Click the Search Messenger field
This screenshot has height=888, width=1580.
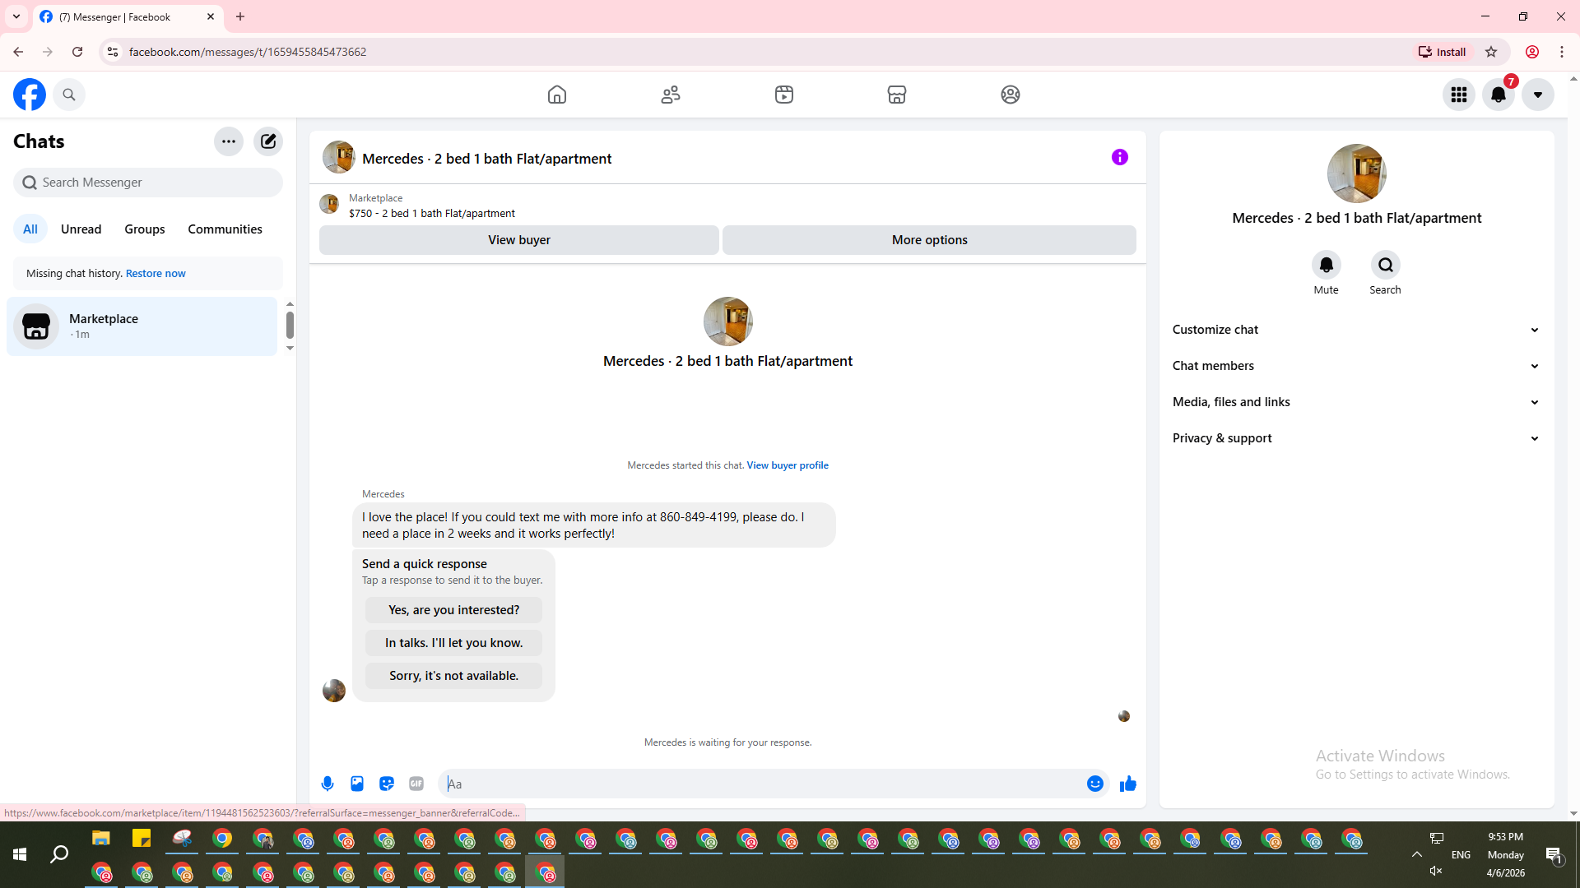148,183
